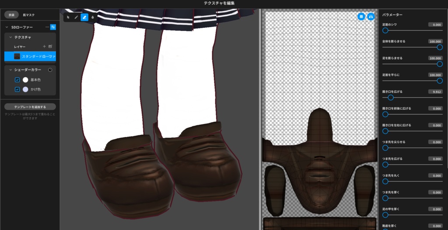Select the スタンダードローファー layer
This screenshot has width=448, height=230.
(x=30, y=56)
